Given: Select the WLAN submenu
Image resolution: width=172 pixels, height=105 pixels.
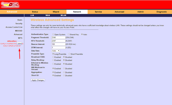Looking at the screenshot, I should tap(63, 15).
